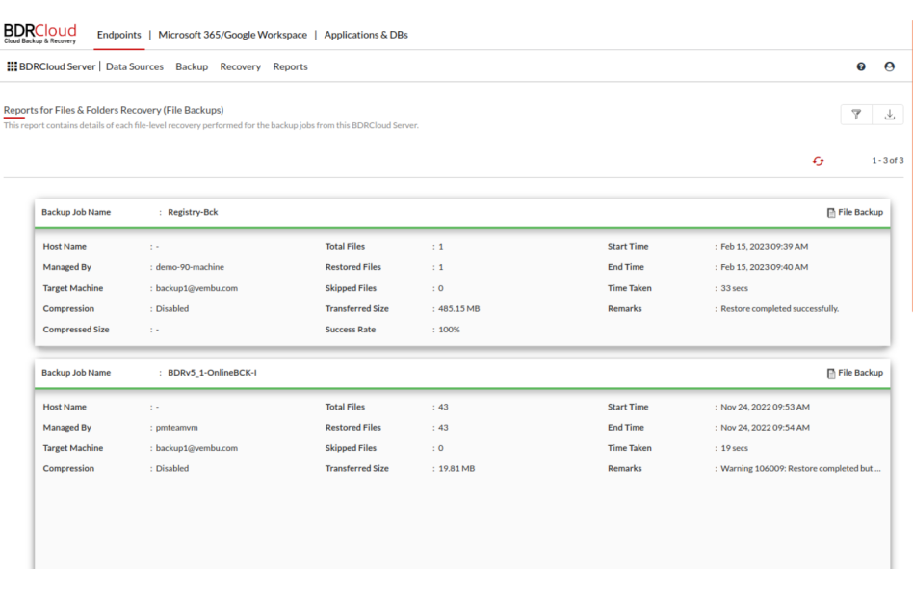Open the user account profile icon

point(889,66)
